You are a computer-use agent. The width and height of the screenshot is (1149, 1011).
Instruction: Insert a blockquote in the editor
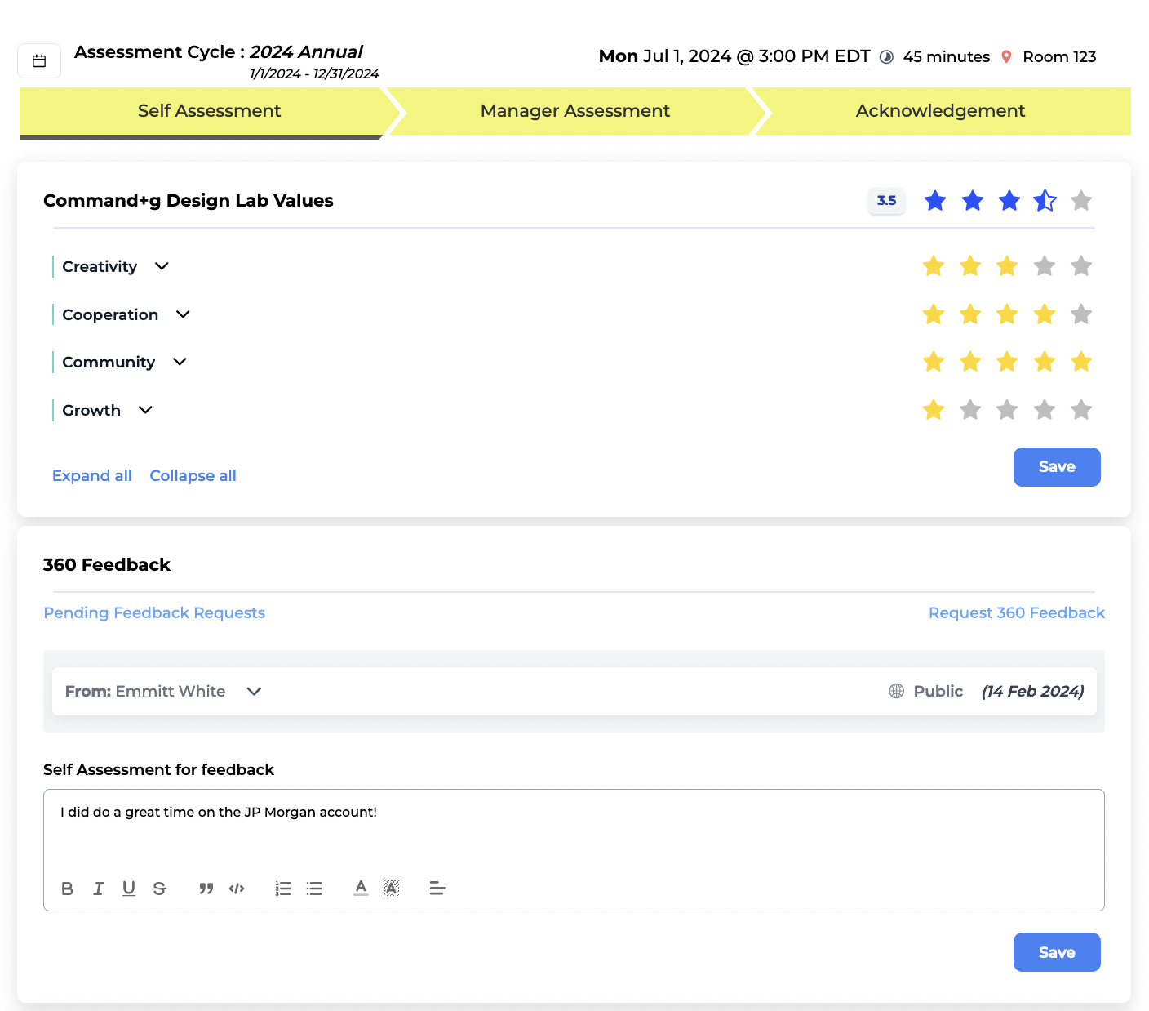(x=206, y=889)
